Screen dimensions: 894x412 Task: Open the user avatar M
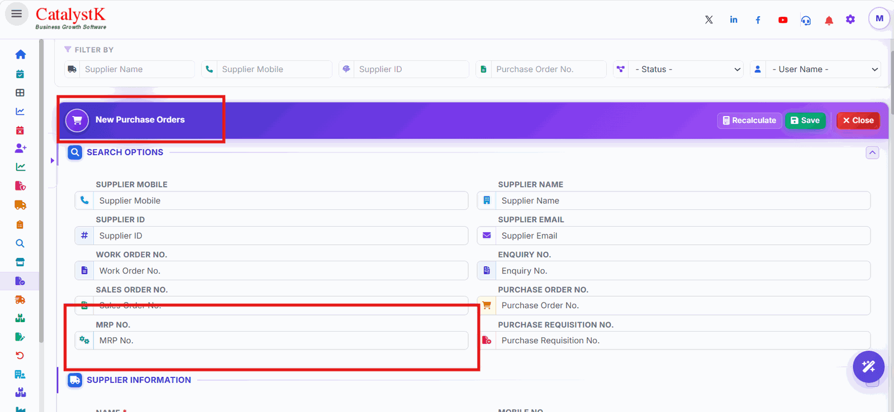(879, 18)
